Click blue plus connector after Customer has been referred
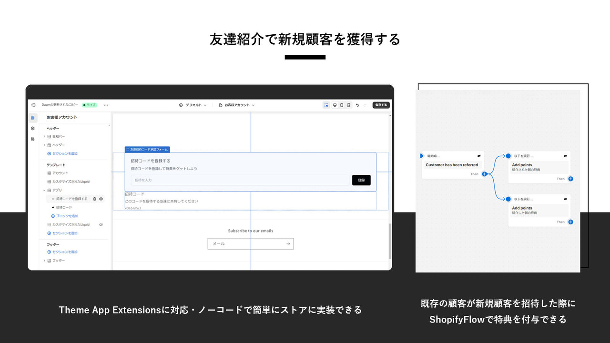 point(485,174)
